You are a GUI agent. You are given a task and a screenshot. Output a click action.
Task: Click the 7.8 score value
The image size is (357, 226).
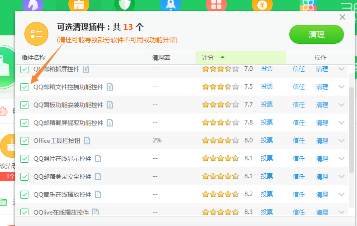tap(248, 122)
